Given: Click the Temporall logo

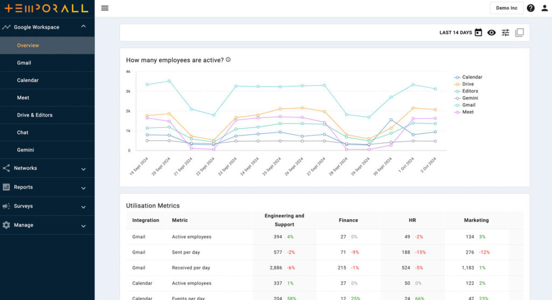Looking at the screenshot, I should tap(46, 8).
